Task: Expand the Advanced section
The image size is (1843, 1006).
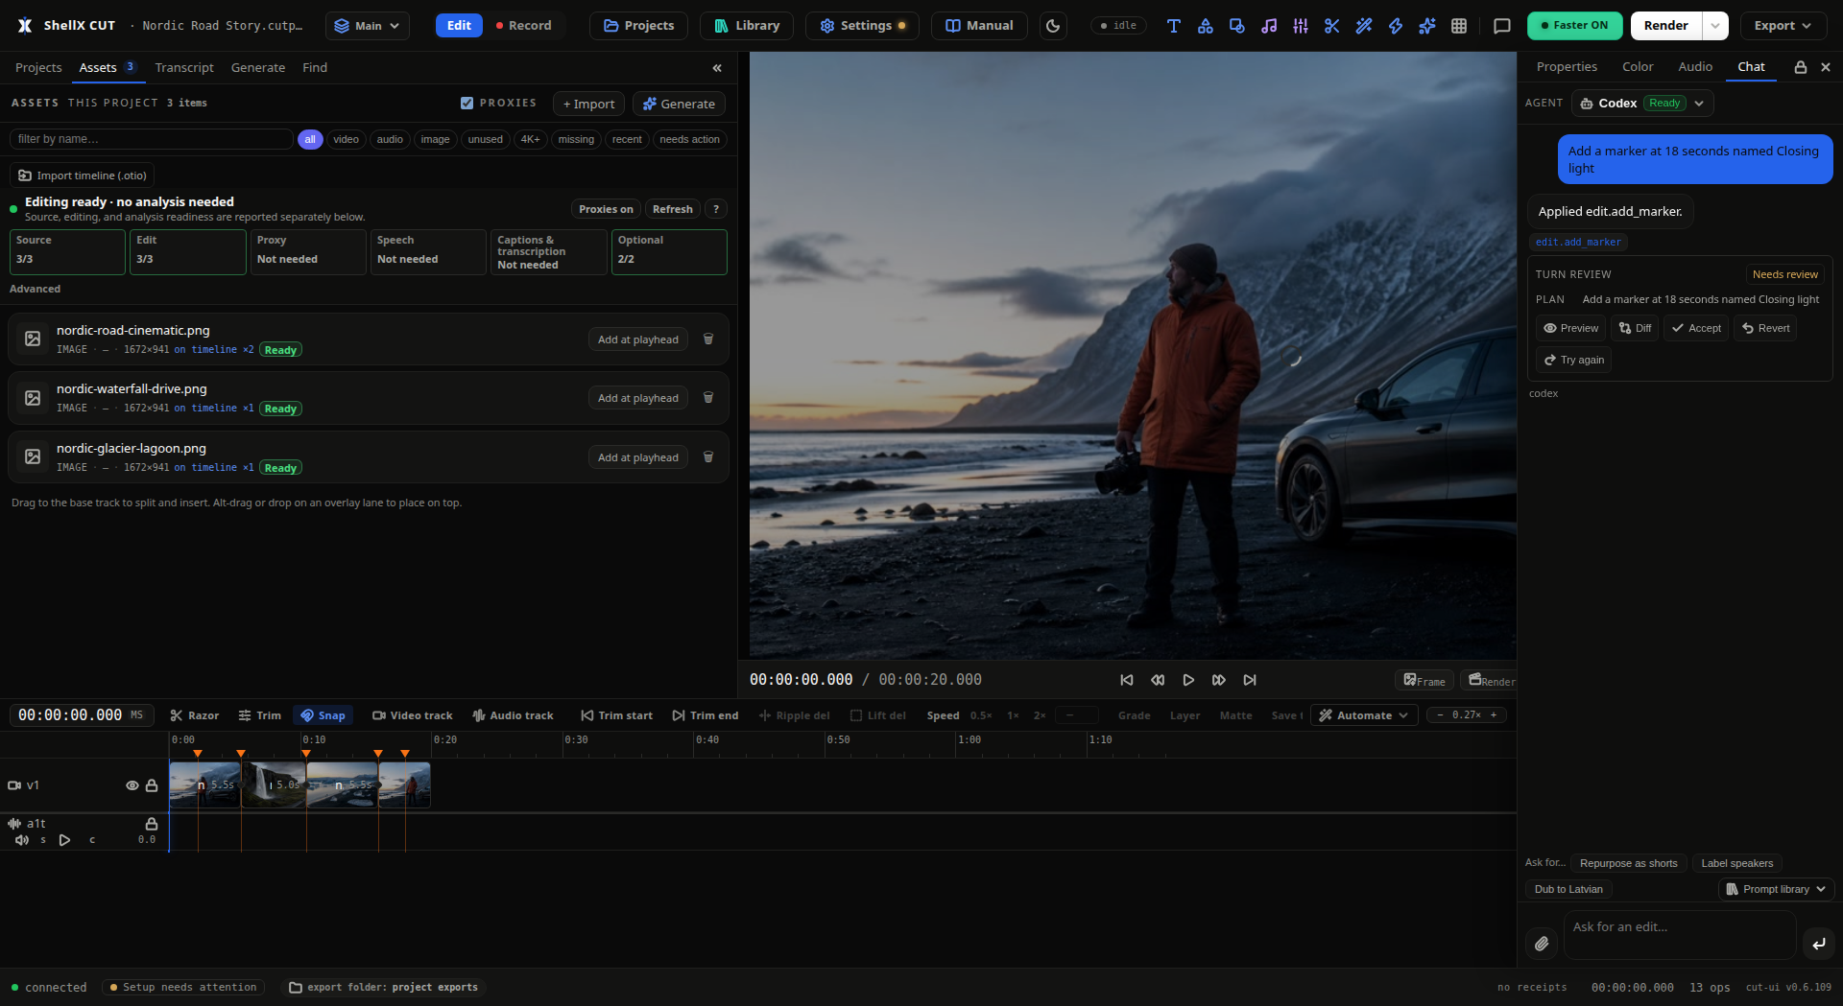Action: click(x=35, y=289)
